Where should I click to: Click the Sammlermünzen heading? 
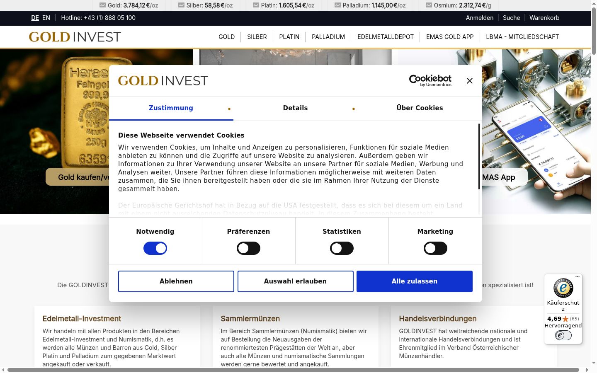tap(250, 319)
